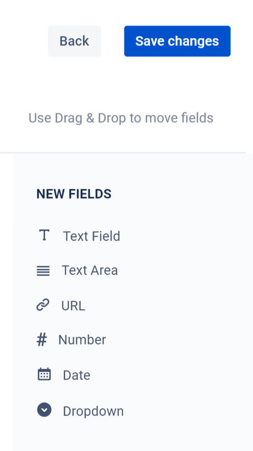
Task: Select the Text Area lines icon
Action: (x=43, y=271)
